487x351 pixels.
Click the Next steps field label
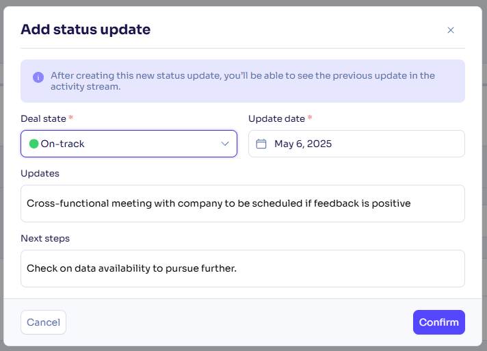(45, 238)
